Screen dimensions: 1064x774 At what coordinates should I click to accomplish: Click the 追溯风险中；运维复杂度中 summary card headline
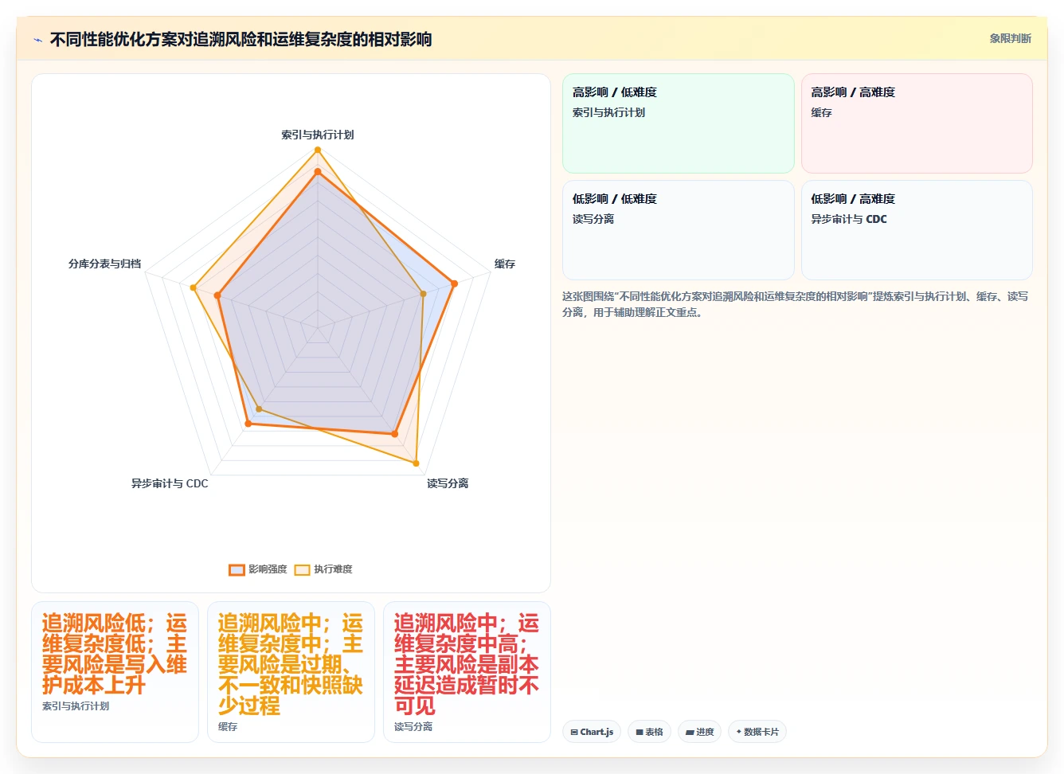click(291, 664)
